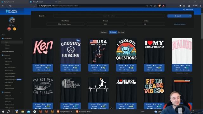Open the Fly Tom profile avatar
This screenshot has width=203, height=114.
(x=12, y=20)
